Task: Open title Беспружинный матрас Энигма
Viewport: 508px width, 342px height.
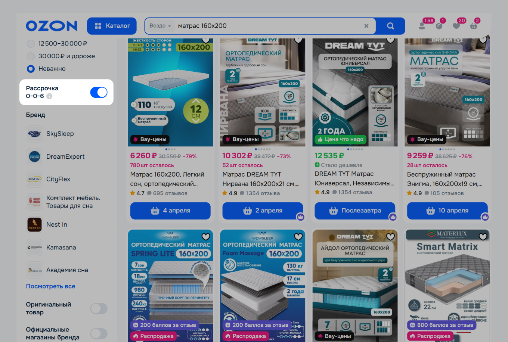Action: tap(445, 179)
